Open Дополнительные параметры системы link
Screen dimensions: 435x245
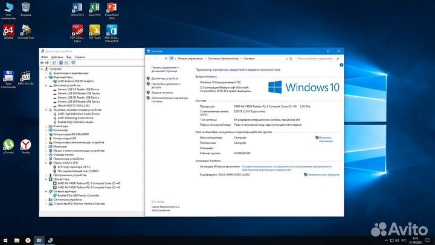(170, 100)
